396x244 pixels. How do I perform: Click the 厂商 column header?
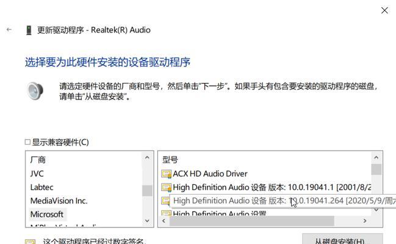point(38,160)
